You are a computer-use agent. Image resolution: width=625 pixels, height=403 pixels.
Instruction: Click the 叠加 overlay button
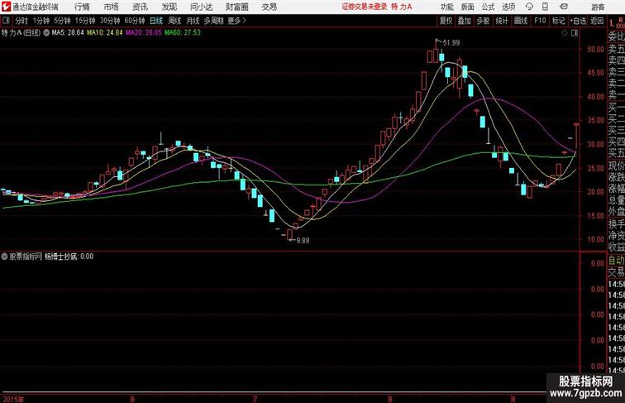click(x=465, y=21)
